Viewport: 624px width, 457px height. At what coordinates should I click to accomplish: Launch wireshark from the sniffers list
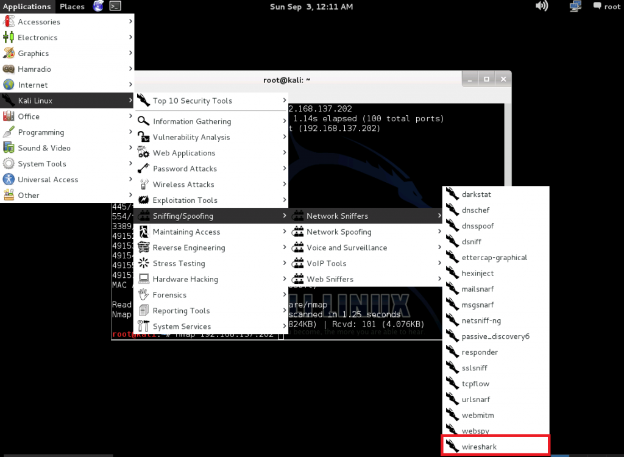496,447
